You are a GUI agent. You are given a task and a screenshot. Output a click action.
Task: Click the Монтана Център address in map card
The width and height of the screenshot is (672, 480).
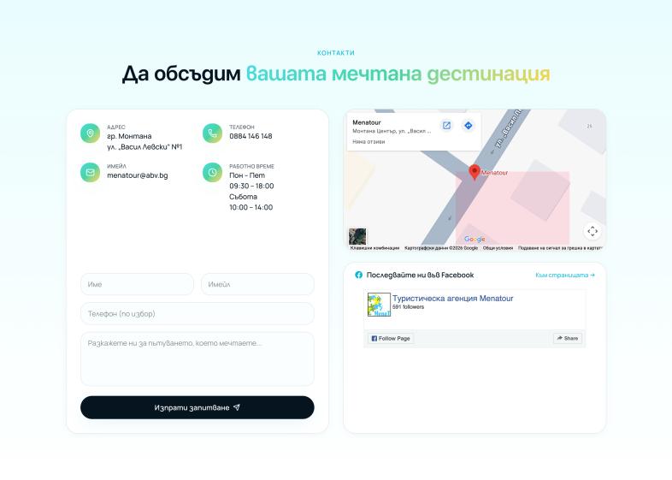pos(392,131)
